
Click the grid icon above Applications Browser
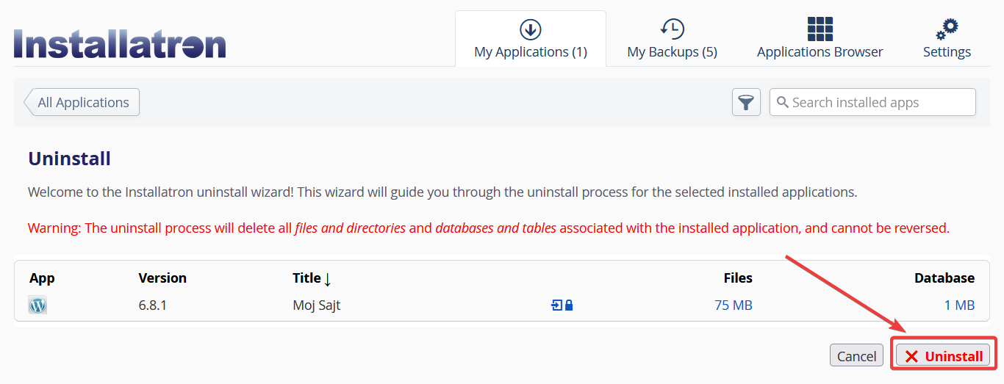pyautogui.click(x=820, y=29)
